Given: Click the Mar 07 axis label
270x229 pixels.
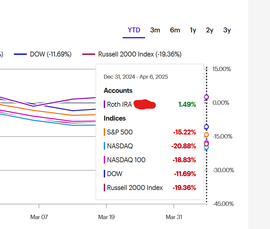Looking at the screenshot, I should click(x=39, y=217).
